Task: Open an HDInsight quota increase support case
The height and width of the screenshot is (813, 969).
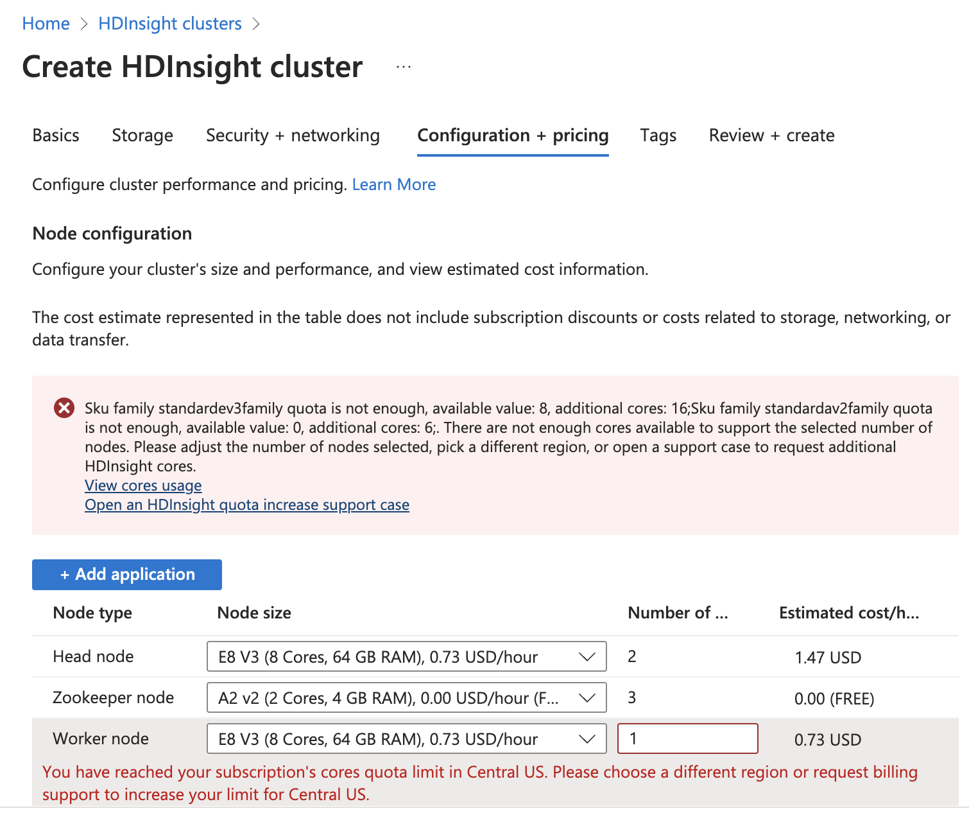Action: point(247,505)
